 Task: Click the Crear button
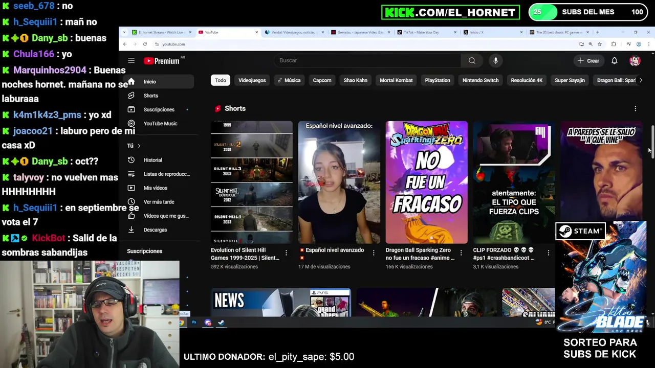(588, 61)
